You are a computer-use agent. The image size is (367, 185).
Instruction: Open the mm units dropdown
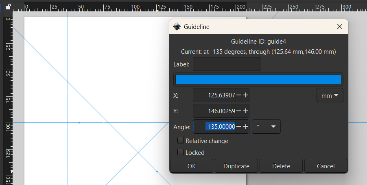click(330, 95)
